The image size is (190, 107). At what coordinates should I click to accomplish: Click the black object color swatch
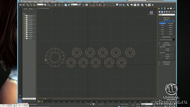(x=173, y=40)
